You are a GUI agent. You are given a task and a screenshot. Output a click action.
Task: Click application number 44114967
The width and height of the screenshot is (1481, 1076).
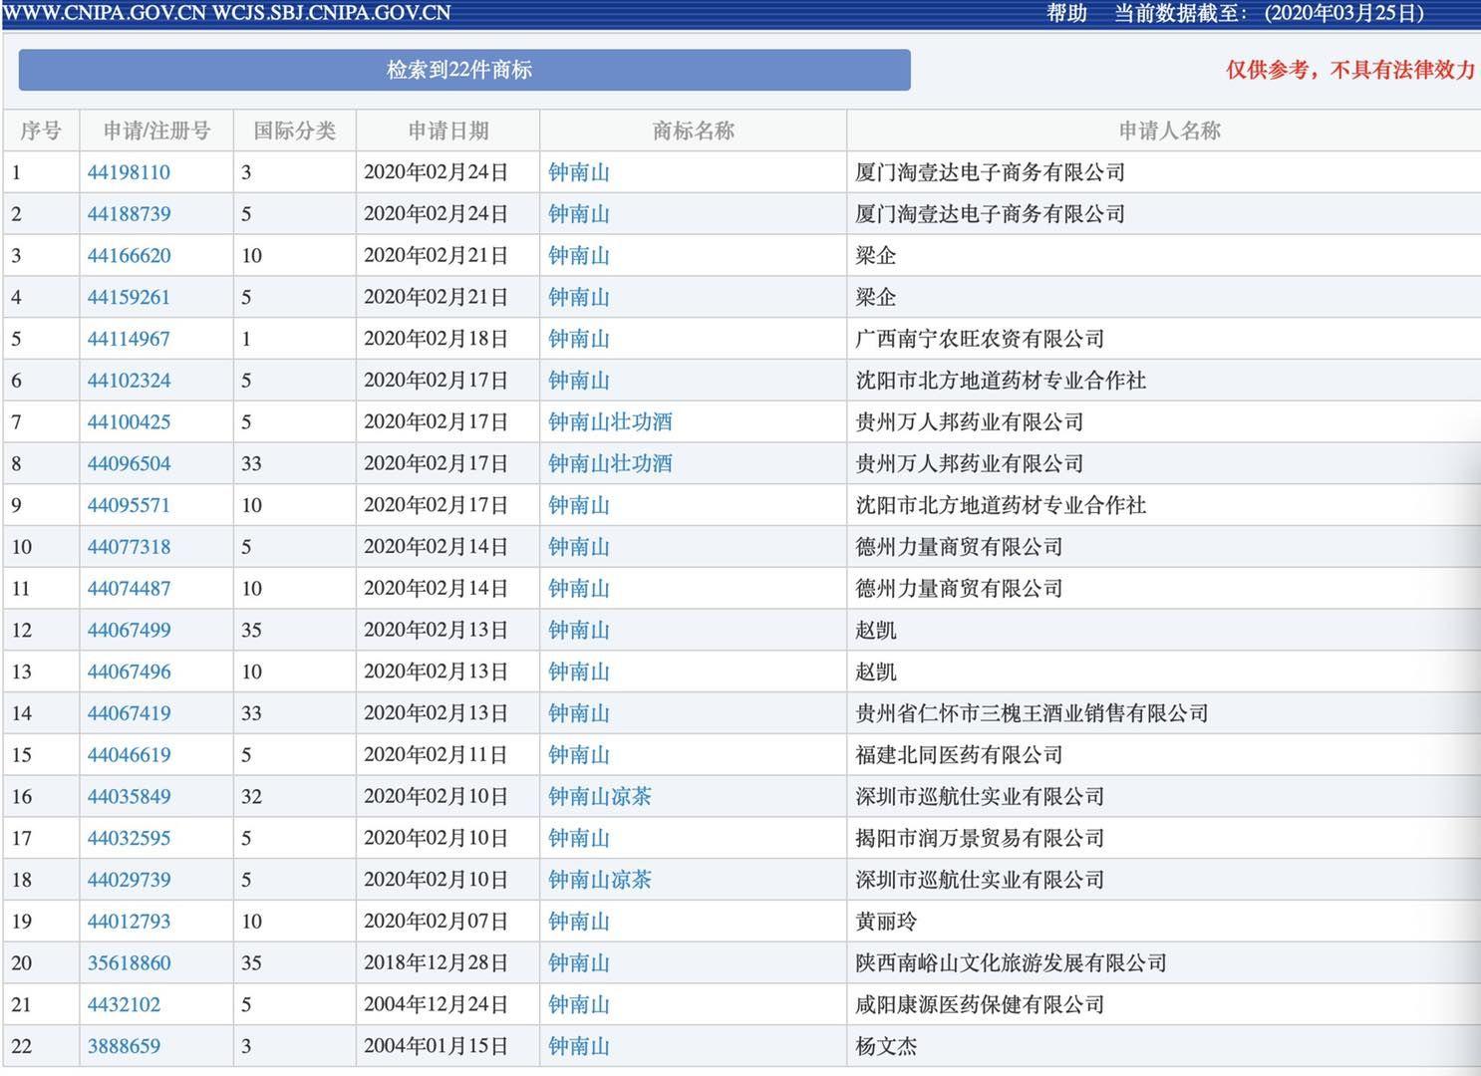[129, 339]
